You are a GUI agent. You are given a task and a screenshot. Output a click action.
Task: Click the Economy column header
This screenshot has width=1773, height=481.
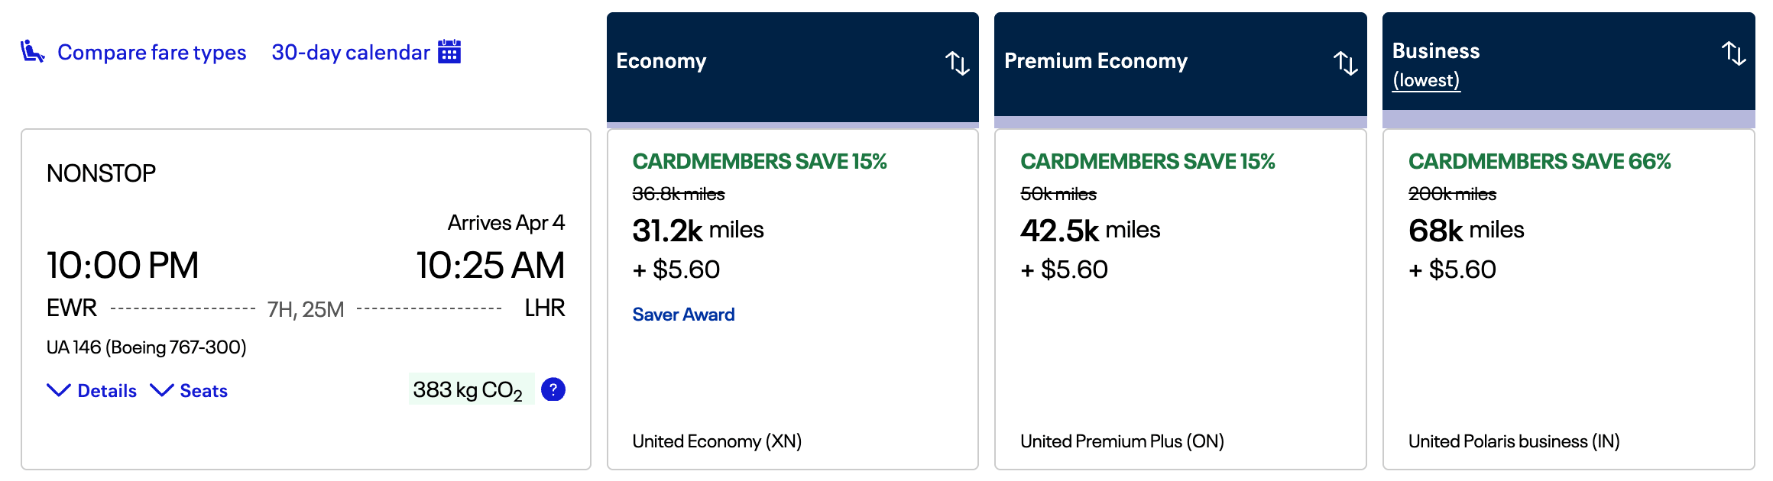[662, 61]
